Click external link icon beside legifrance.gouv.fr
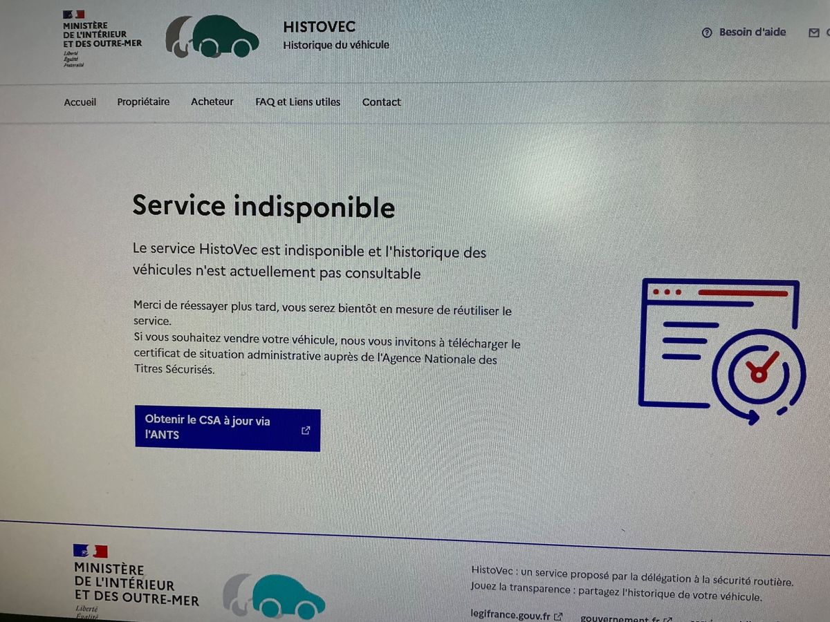Viewport: 830px width, 622px height. [x=558, y=616]
